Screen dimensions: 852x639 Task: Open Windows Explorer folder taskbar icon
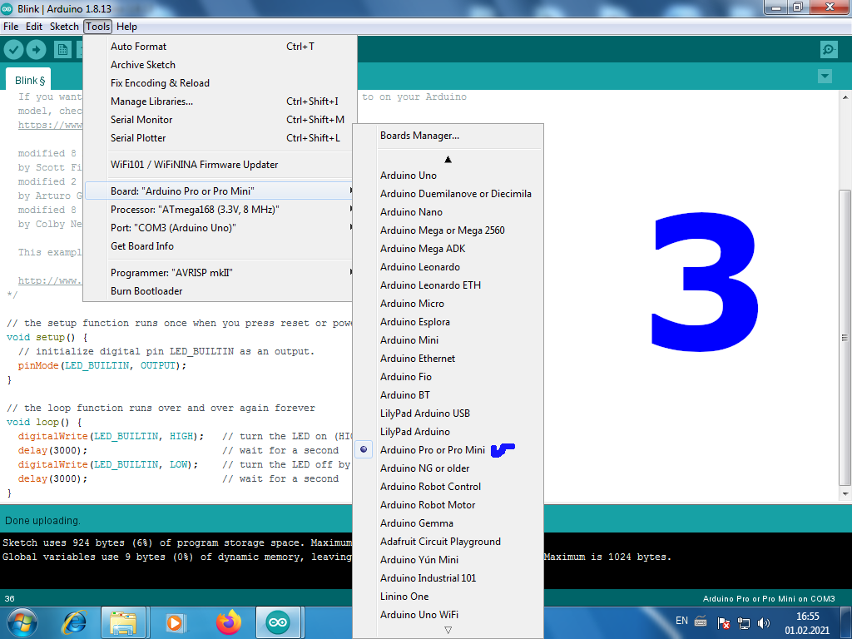point(123,622)
